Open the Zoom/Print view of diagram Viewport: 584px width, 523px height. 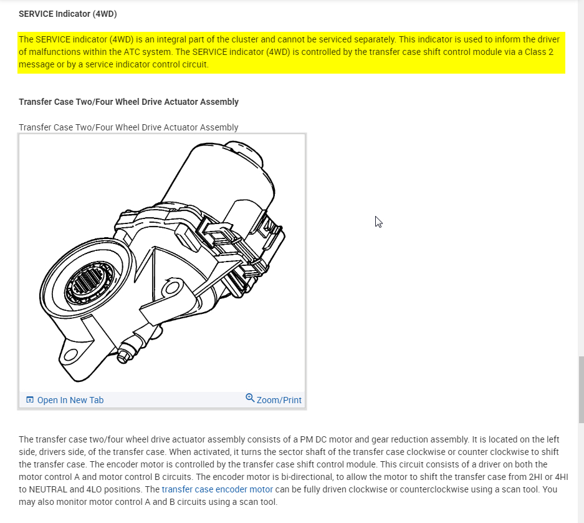(274, 399)
